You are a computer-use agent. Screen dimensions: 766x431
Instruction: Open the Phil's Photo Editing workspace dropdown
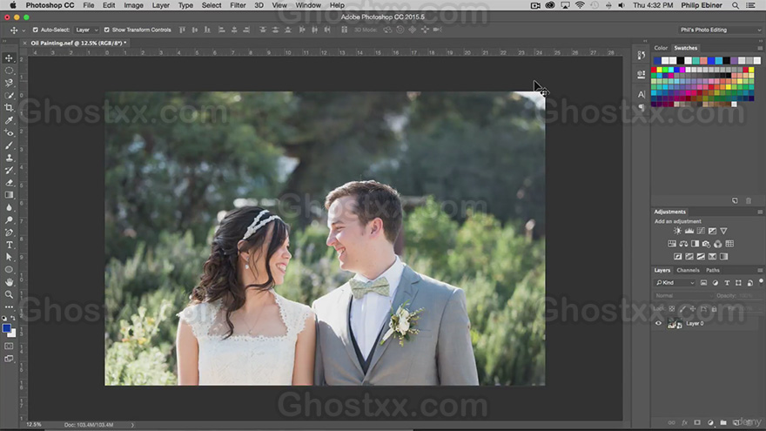pyautogui.click(x=720, y=30)
